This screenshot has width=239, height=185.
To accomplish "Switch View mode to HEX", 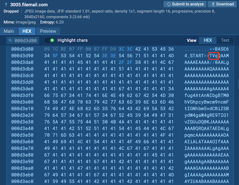I will pos(207,40).
